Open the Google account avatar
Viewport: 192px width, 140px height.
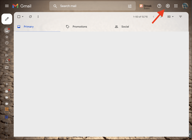185,6
